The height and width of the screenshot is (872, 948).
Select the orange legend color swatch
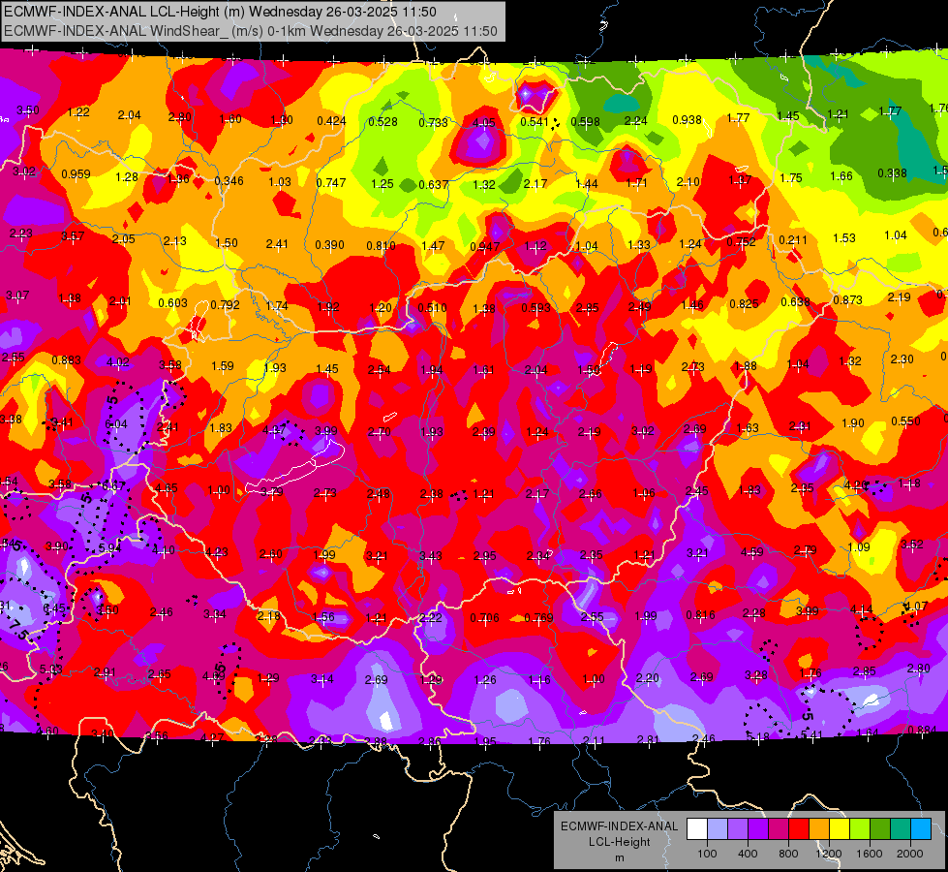[819, 829]
